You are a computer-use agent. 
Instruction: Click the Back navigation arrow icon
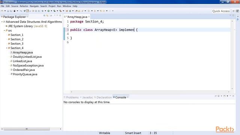[104, 11]
